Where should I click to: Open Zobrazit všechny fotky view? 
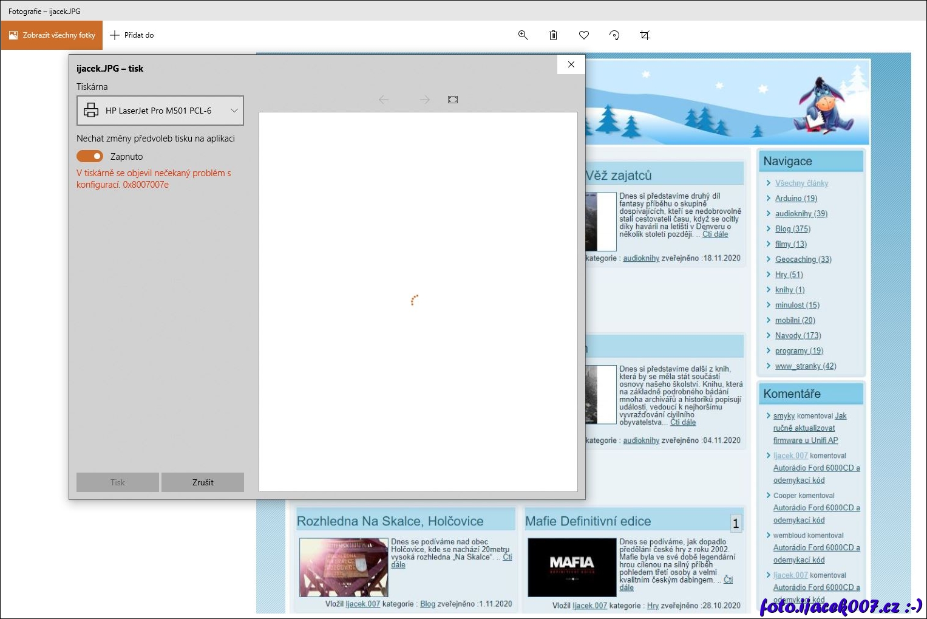pyautogui.click(x=52, y=35)
